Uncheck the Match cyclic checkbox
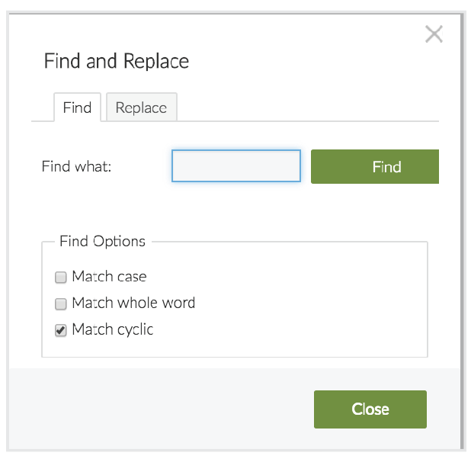Image resolution: width=471 pixels, height=459 pixels. [x=61, y=331]
